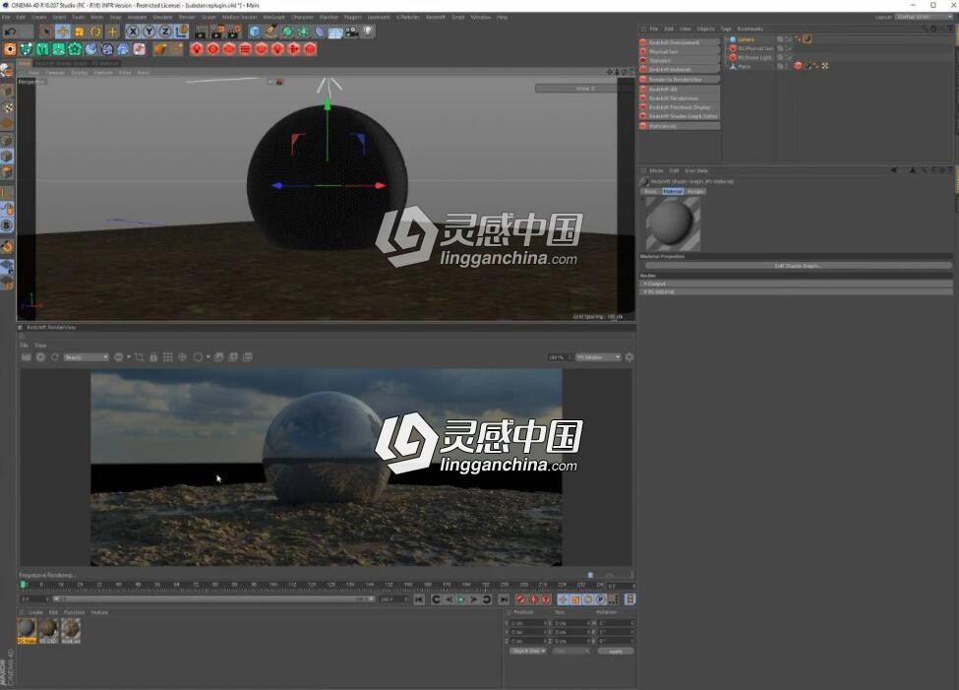Open the Render menu in menu bar

tap(187, 17)
